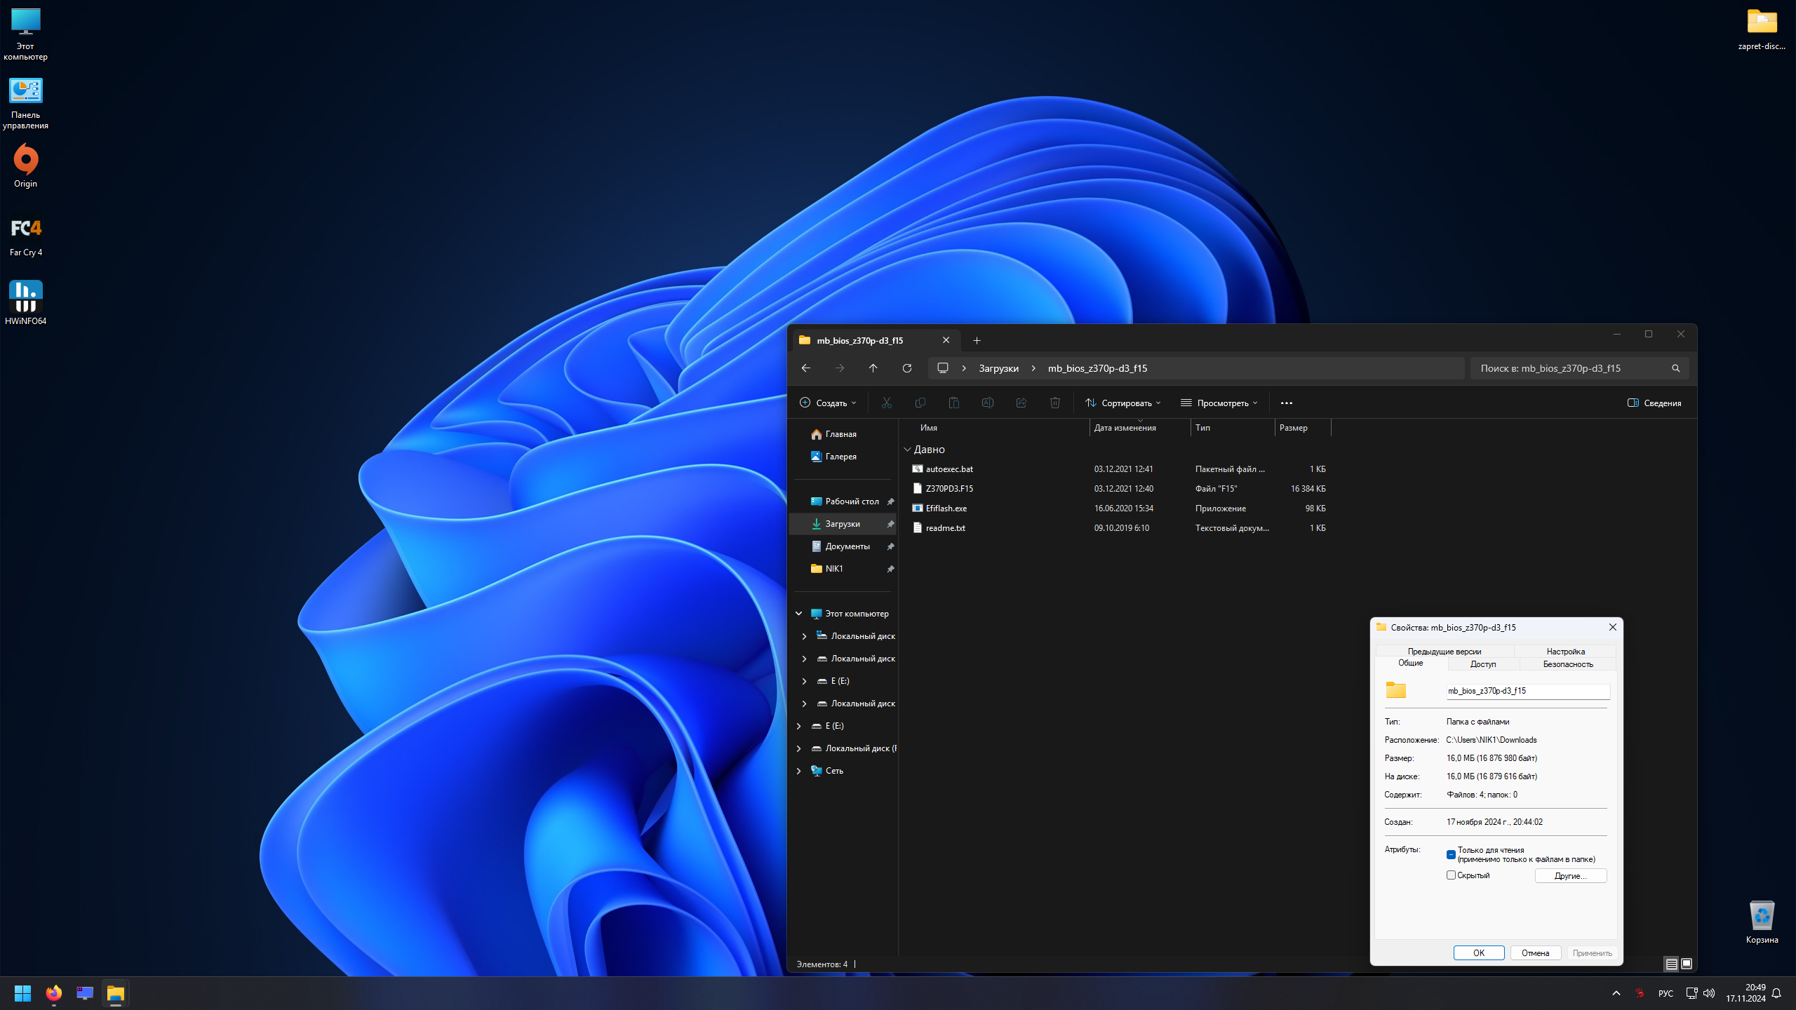Click the Share icon in toolbar
This screenshot has height=1010, width=1796.
(1021, 403)
